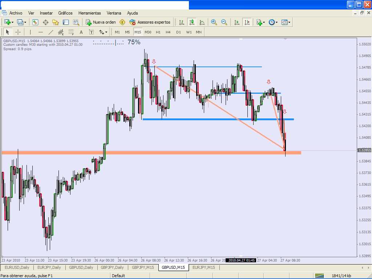The height and width of the screenshot is (279, 372).
Task: Switch timeframe to D1
Action: pyautogui.click(x=178, y=32)
